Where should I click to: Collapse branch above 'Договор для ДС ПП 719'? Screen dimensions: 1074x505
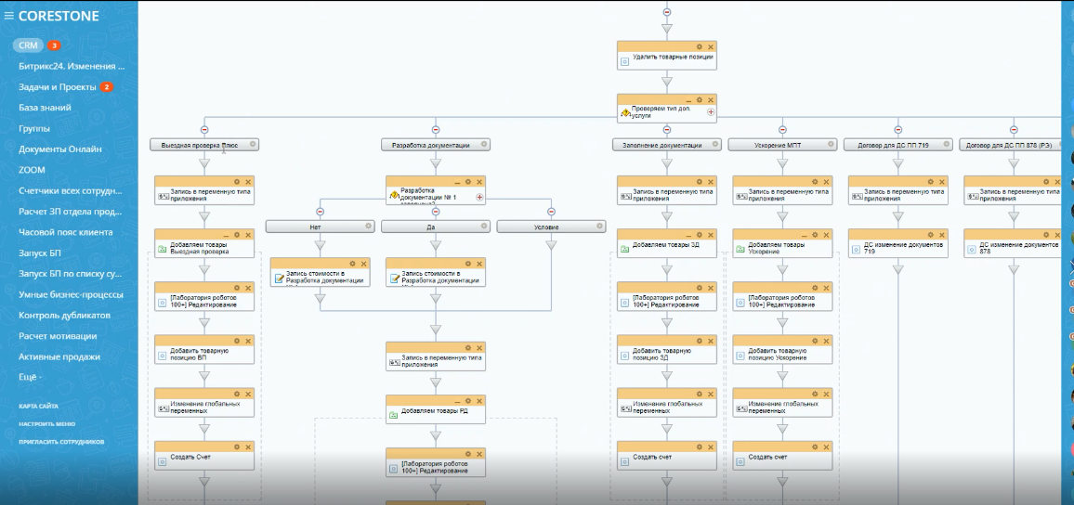[898, 130]
